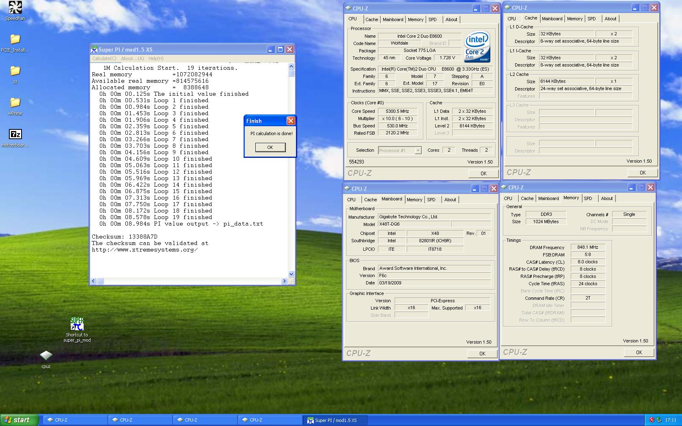The height and width of the screenshot is (426, 682).
Task: Switch to SPD tab in CPU window
Action: click(433, 19)
